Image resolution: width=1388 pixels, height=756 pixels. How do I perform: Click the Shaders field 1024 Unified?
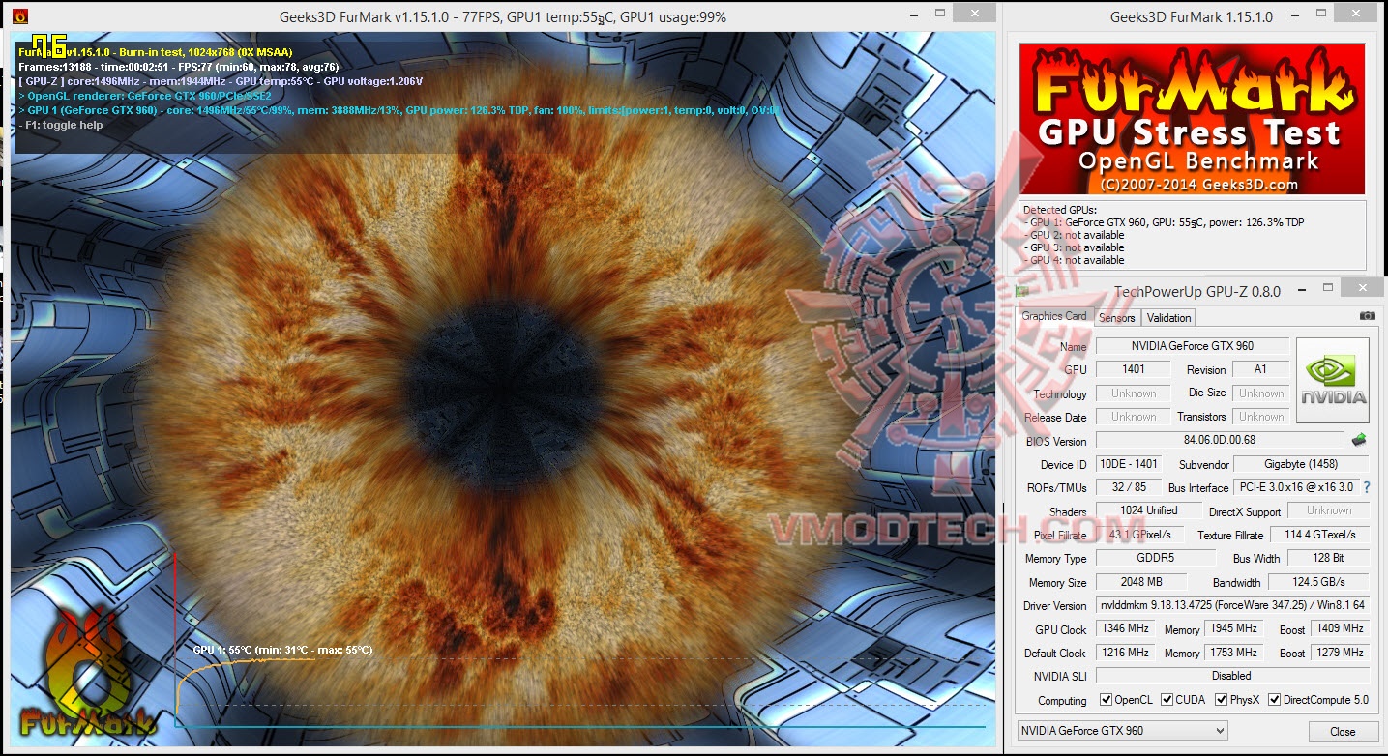1149,510
